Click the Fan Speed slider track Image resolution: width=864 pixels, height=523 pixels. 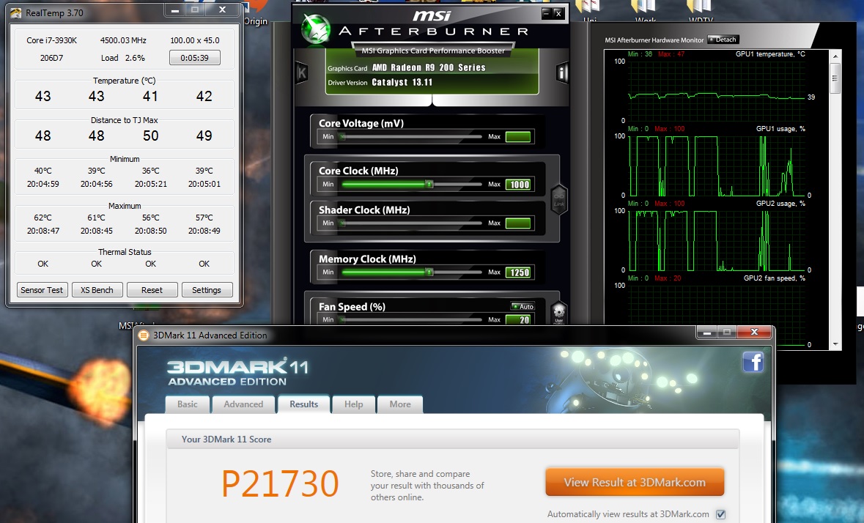[410, 319]
